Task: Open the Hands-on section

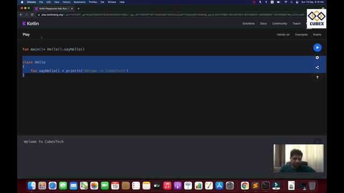Action: point(283,34)
